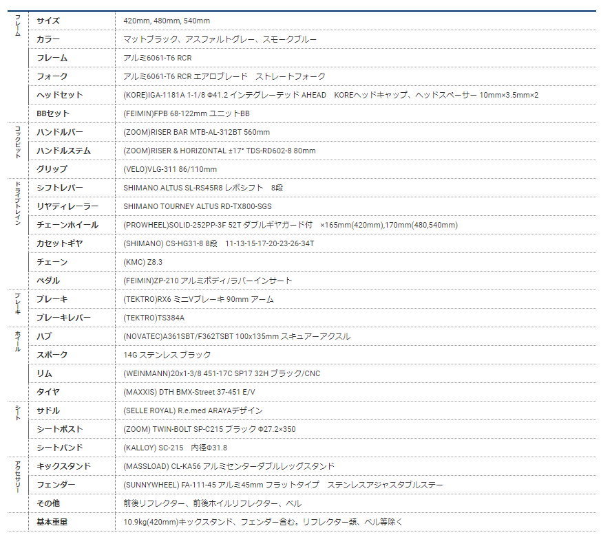Click the シフトレバー SHIMANO ALTUS value
The height and width of the screenshot is (537, 601).
tap(202, 188)
